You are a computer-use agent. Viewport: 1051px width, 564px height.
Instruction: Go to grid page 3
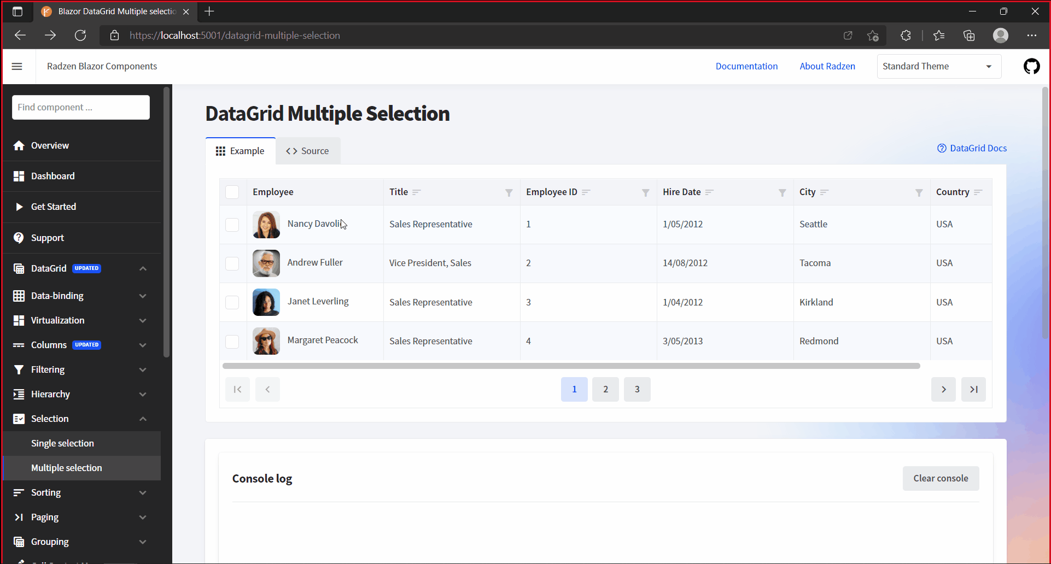coord(637,389)
